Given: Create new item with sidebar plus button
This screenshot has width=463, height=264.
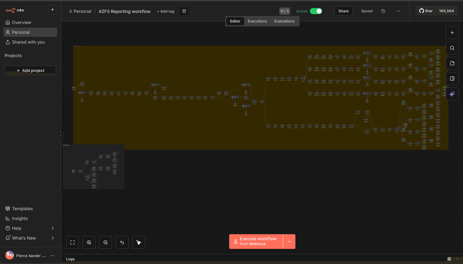Looking at the screenshot, I should (52, 10).
